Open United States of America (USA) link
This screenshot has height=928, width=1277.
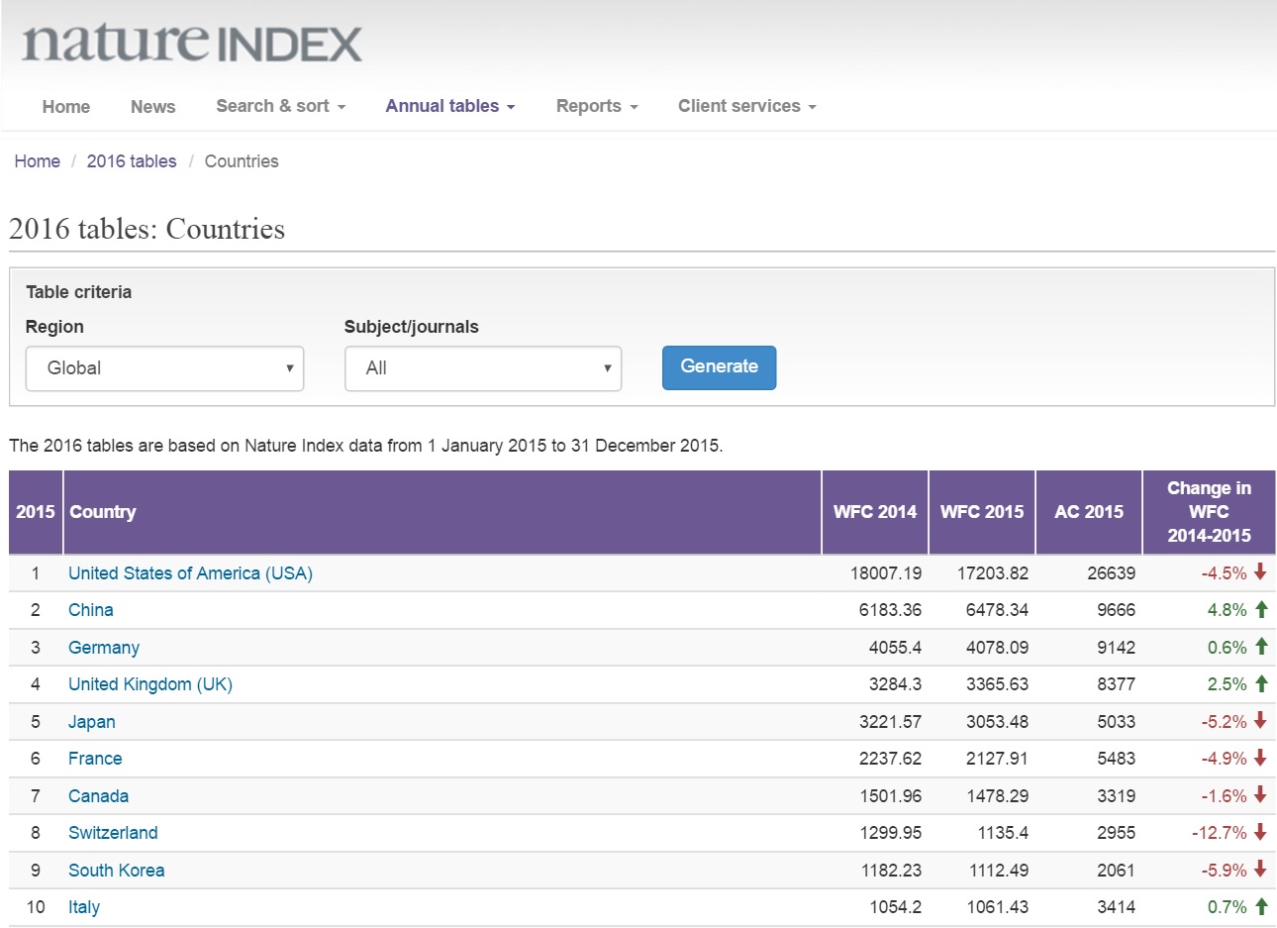click(190, 573)
